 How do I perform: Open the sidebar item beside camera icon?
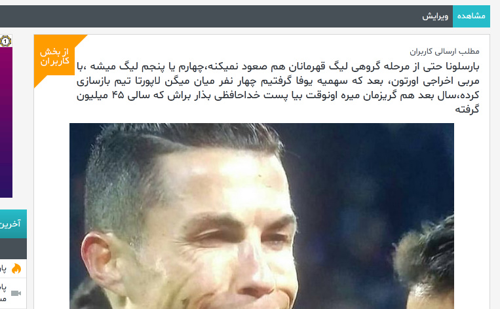tap(3, 293)
